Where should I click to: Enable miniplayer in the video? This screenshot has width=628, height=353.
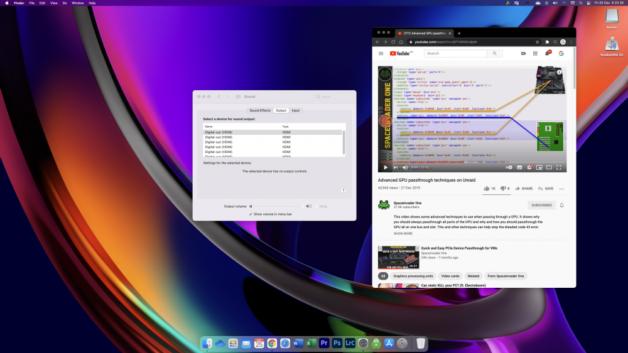pyautogui.click(x=539, y=167)
